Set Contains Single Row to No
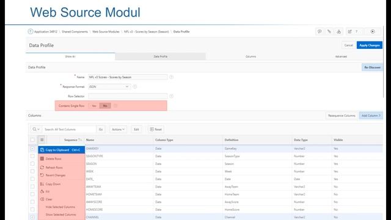The height and width of the screenshot is (220, 391). [x=105, y=106]
